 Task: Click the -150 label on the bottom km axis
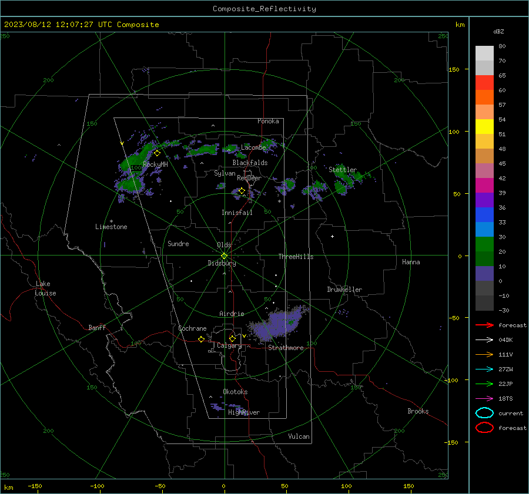[x=35, y=486]
